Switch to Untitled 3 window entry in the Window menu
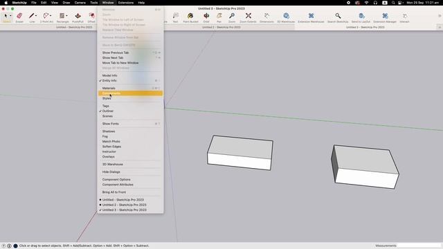Screen dimensions: 443x249 coord(130,210)
